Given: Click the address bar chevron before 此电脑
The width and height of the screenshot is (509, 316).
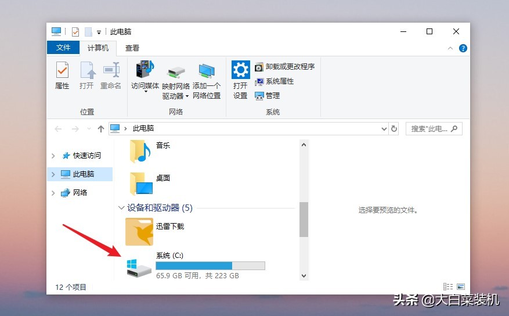Looking at the screenshot, I should 125,128.
